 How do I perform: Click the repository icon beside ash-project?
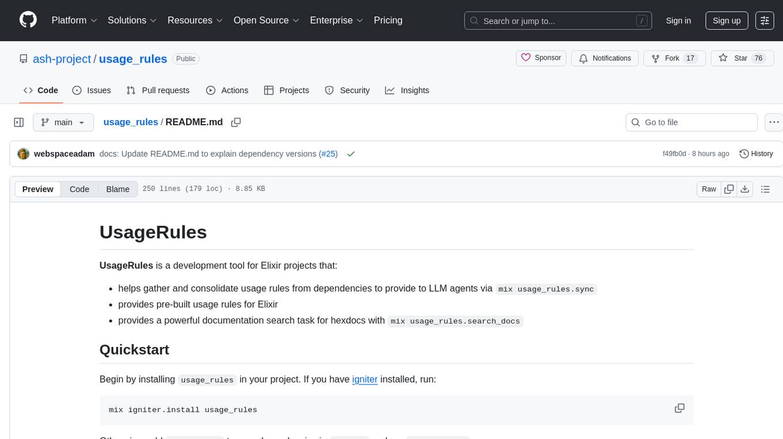tap(23, 59)
